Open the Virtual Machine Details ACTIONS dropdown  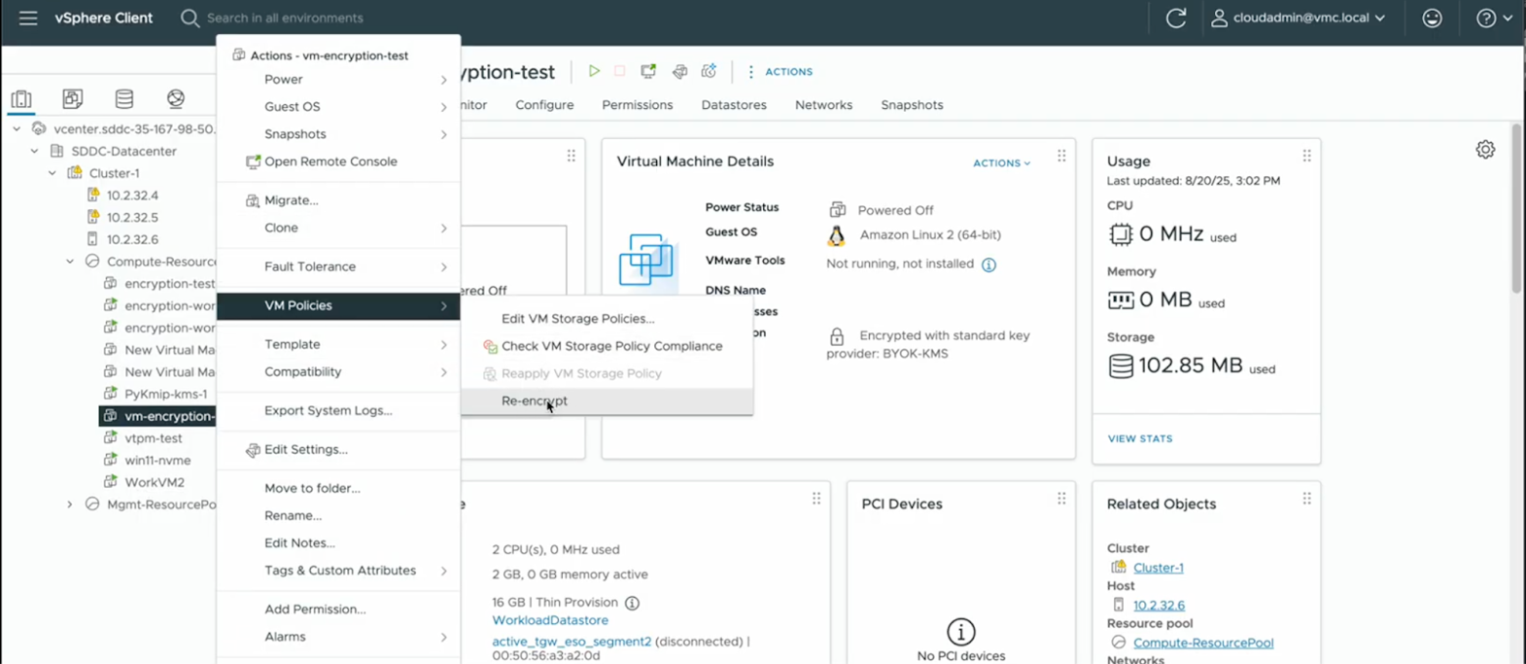coord(1001,163)
